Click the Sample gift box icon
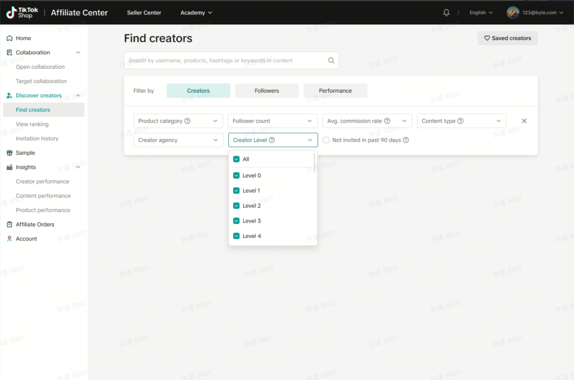Image resolution: width=574 pixels, height=380 pixels. 10,153
